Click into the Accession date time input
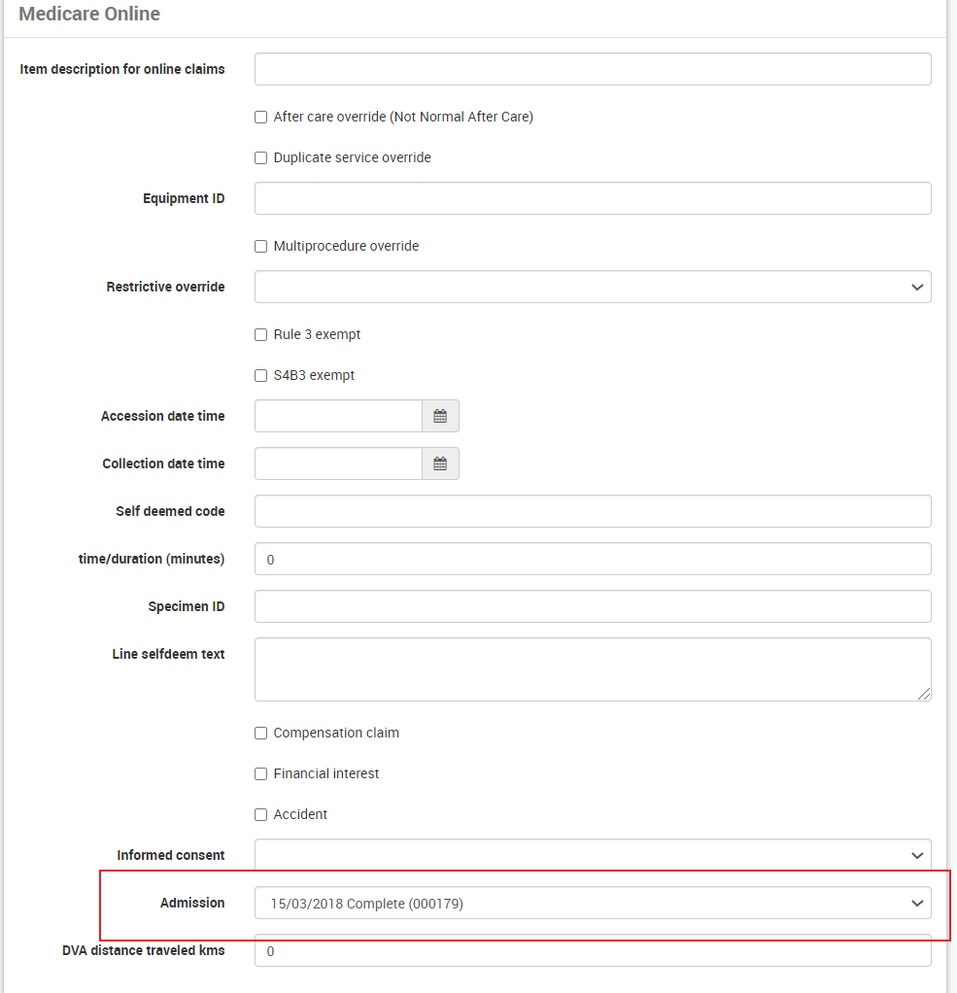 click(338, 416)
